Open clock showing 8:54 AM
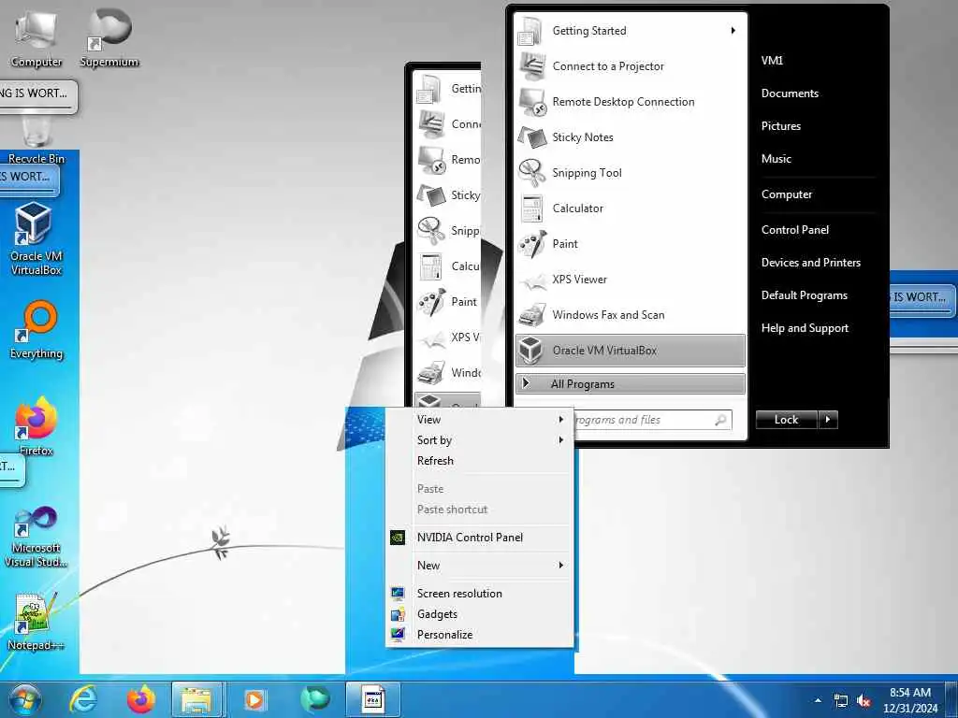958x718 pixels. point(910,699)
